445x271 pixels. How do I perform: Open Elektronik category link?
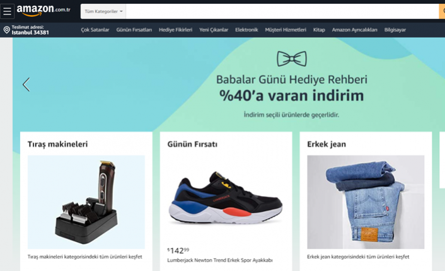pos(246,30)
